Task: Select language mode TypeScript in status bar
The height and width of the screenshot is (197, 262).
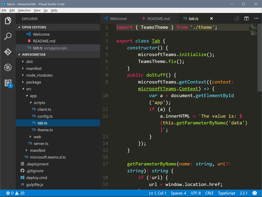Action: (x=227, y=193)
